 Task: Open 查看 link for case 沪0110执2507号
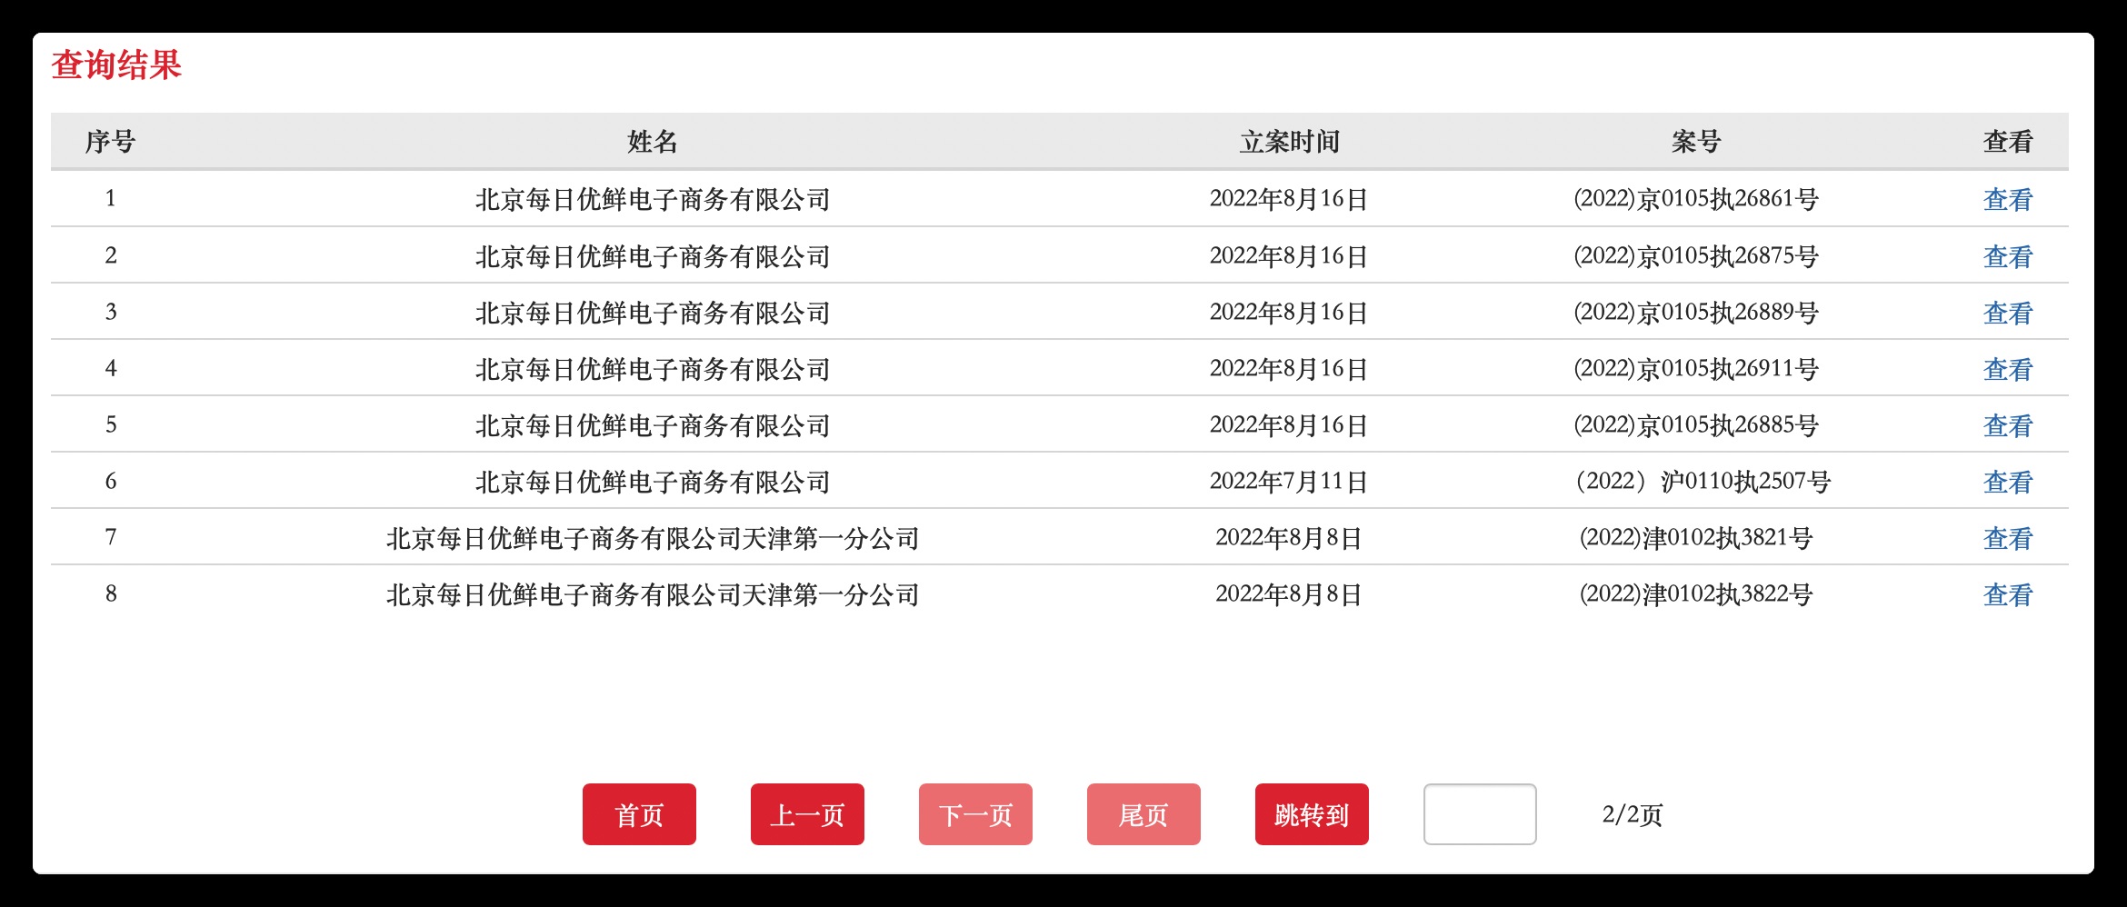(x=2007, y=482)
